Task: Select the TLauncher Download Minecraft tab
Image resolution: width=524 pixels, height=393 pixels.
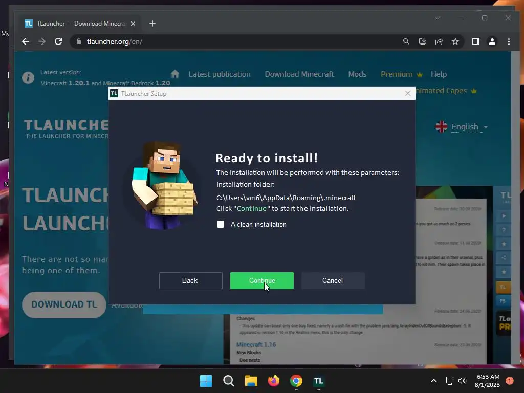Action: click(80, 24)
